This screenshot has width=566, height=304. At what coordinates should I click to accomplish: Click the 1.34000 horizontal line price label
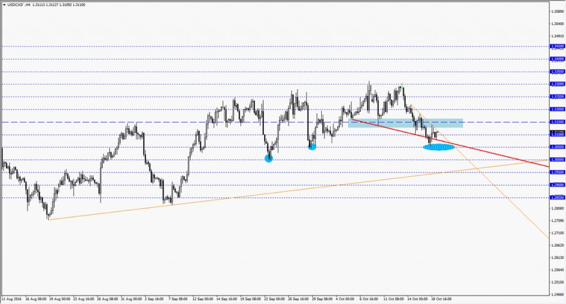tap(557, 59)
